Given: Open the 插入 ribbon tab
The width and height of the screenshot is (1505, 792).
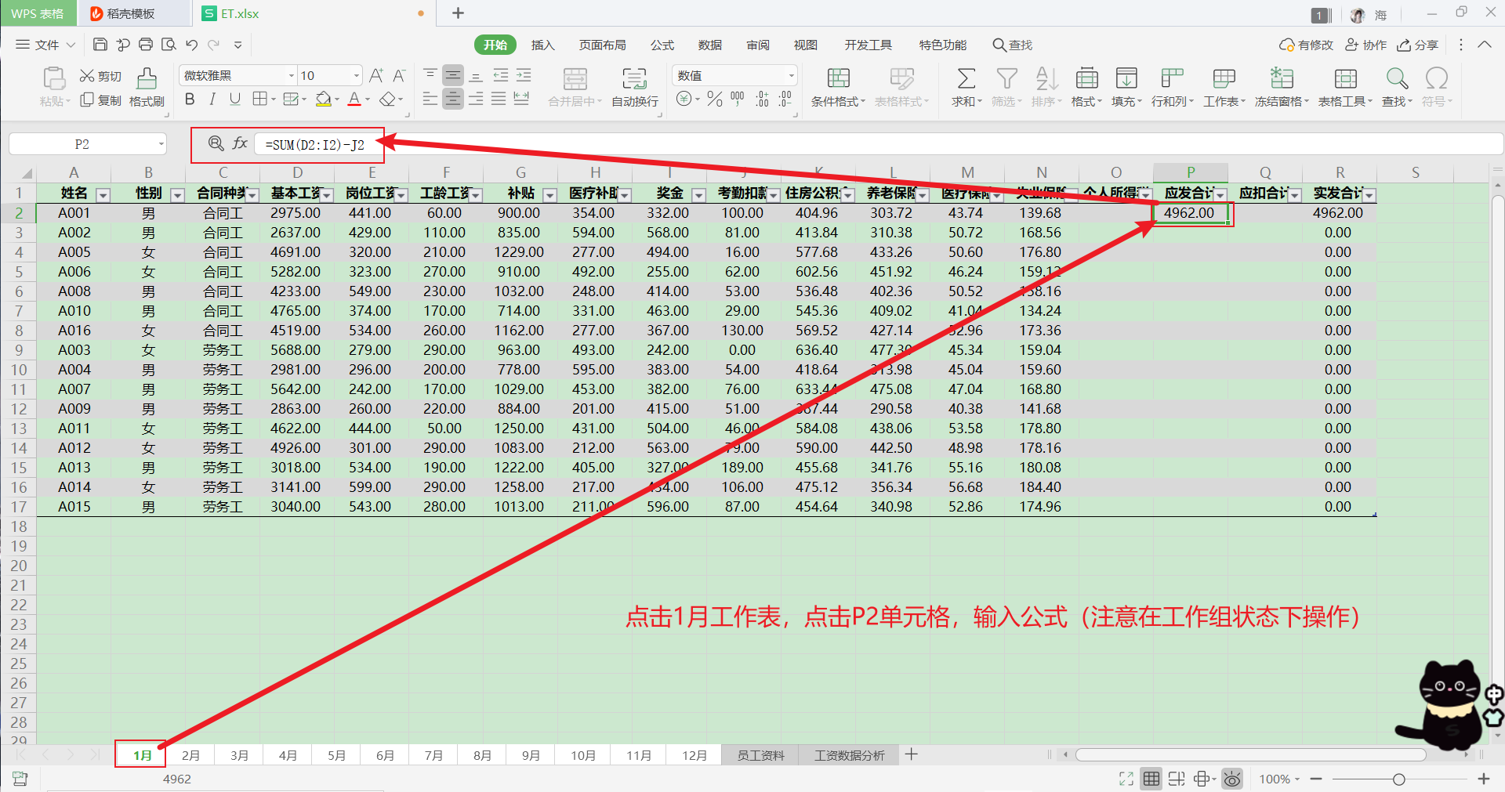Looking at the screenshot, I should (542, 45).
